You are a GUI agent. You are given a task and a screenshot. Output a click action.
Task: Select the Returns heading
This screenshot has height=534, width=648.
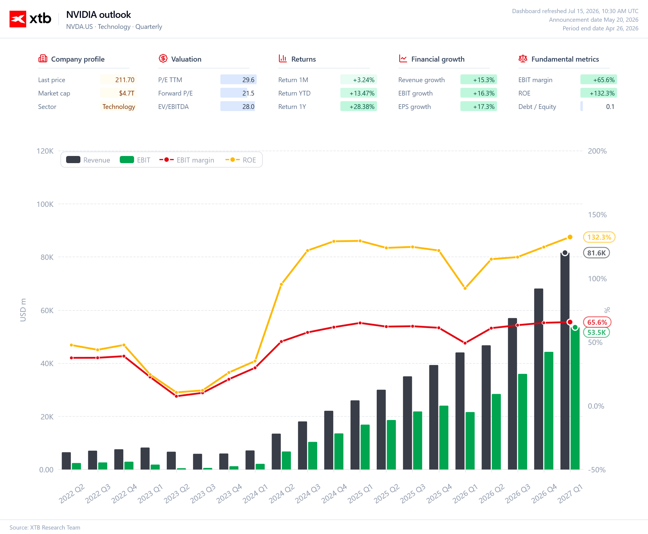(x=303, y=59)
